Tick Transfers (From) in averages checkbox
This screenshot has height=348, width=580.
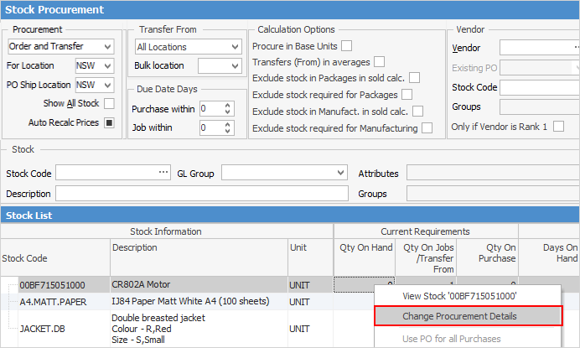[x=379, y=62]
